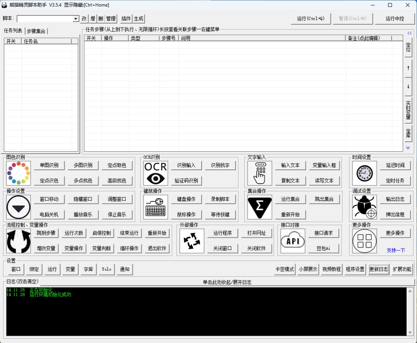Select the grid icon next to 更多操作

(364, 241)
